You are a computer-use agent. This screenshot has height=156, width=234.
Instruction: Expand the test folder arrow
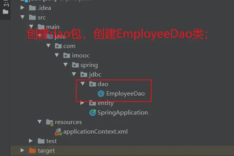pyautogui.click(x=31, y=141)
